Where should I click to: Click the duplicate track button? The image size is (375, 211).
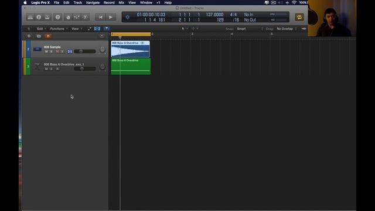(x=39, y=36)
